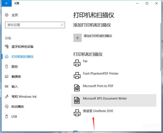163x133 pixels.
Task: Click the pen icon beside Windows Ink
Action: (x=7, y=97)
